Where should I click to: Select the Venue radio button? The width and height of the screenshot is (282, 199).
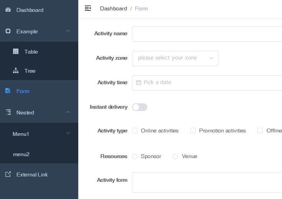pyautogui.click(x=175, y=157)
